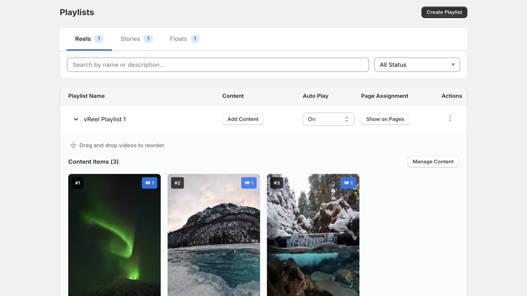Click the count badge next to Stories
Viewport: 527px width, 296px height.
tap(148, 38)
